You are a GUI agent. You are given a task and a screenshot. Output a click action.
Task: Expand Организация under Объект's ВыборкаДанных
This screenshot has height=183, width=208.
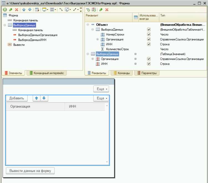tap(98, 39)
